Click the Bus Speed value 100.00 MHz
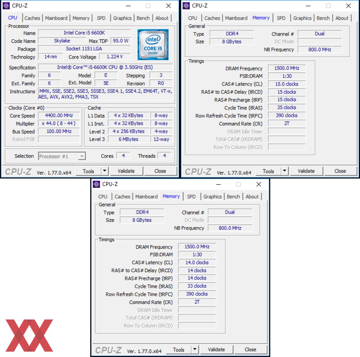360x357 pixels. pyautogui.click(x=59, y=131)
